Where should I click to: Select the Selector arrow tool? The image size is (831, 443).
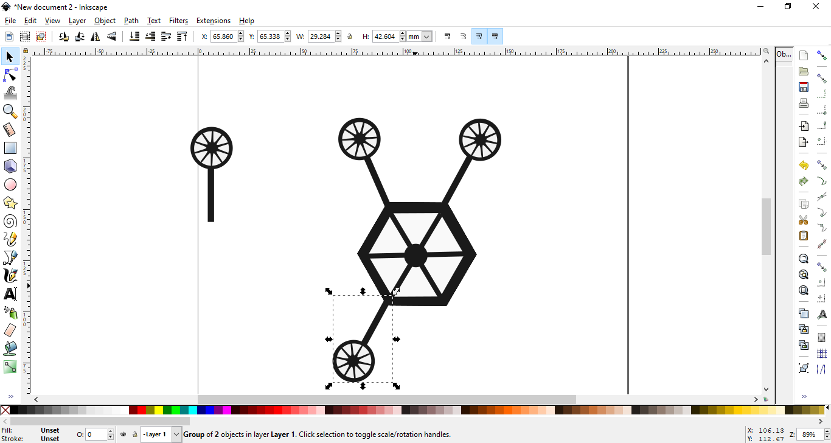10,57
